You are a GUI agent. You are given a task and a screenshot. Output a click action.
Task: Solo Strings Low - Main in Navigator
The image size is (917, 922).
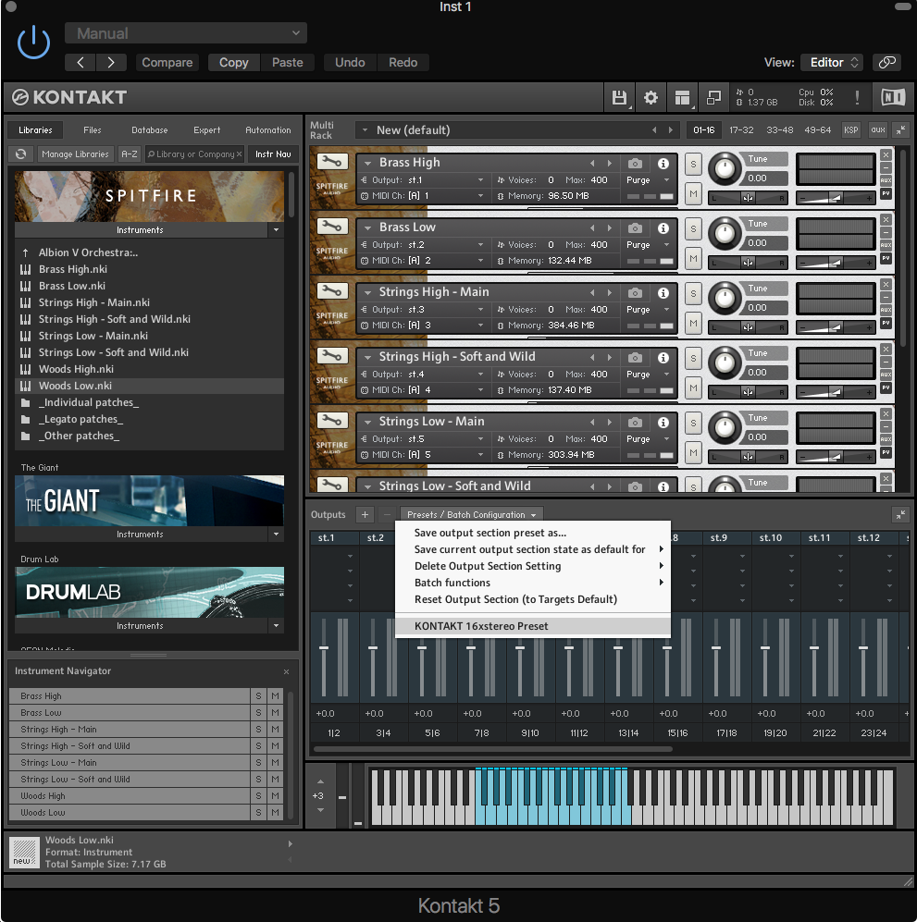(258, 763)
